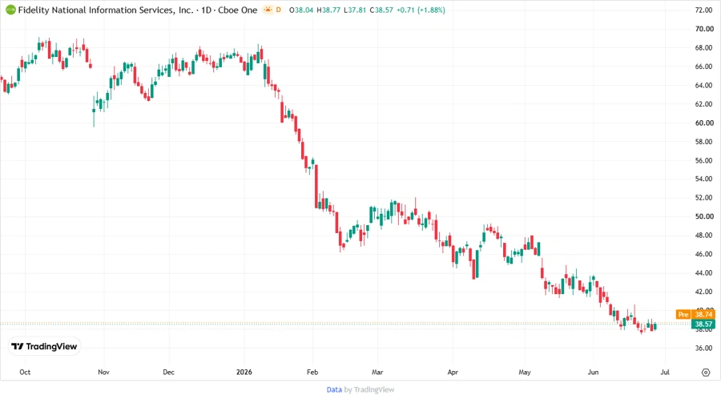Click the orange D data-delay indicator
The image size is (721, 399).
(279, 10)
